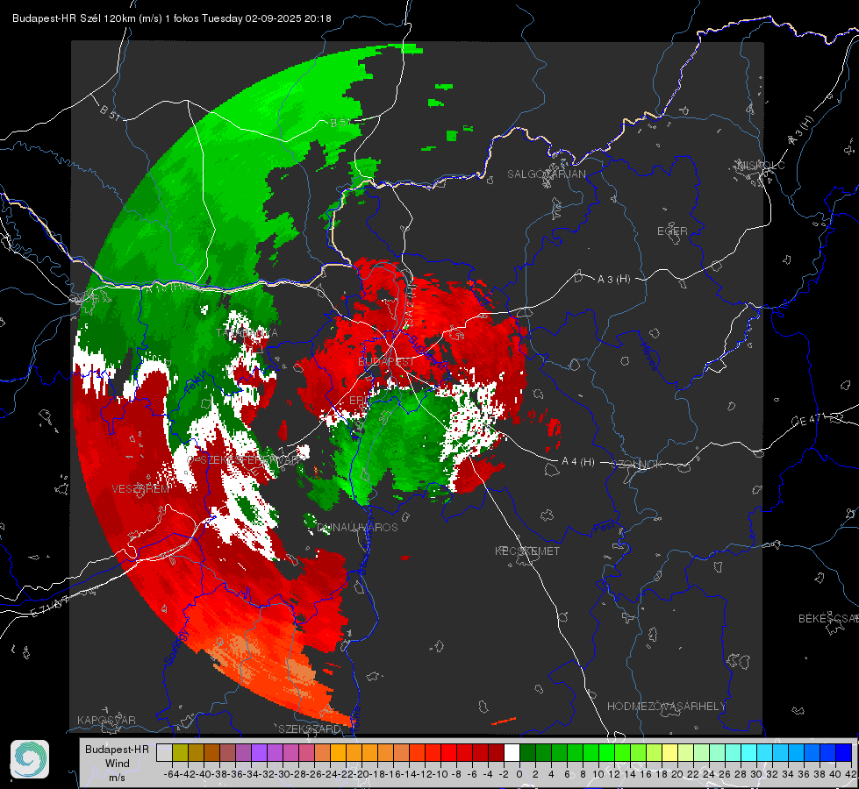Click the TATABÁNYA city label

tap(247, 333)
